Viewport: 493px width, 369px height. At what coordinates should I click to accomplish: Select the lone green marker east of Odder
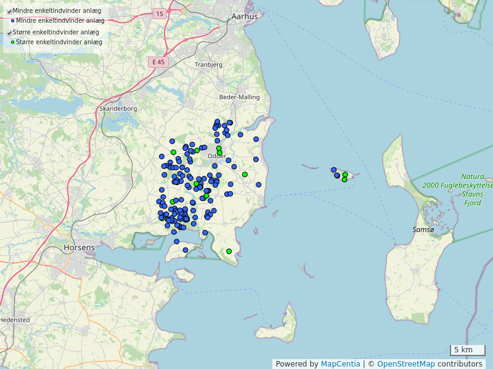245,175
